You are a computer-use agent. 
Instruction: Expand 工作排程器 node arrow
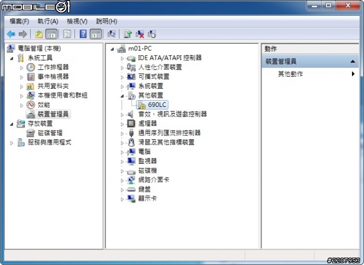pos(22,68)
